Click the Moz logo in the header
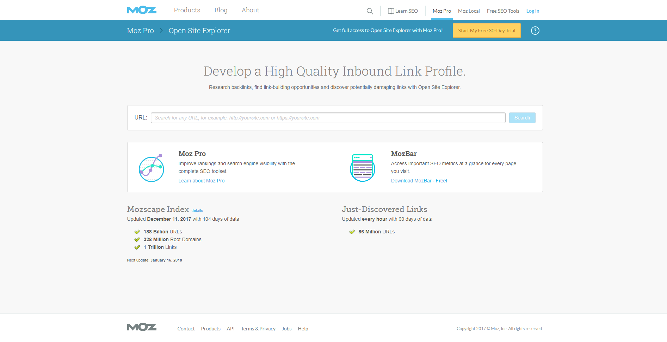 click(142, 10)
